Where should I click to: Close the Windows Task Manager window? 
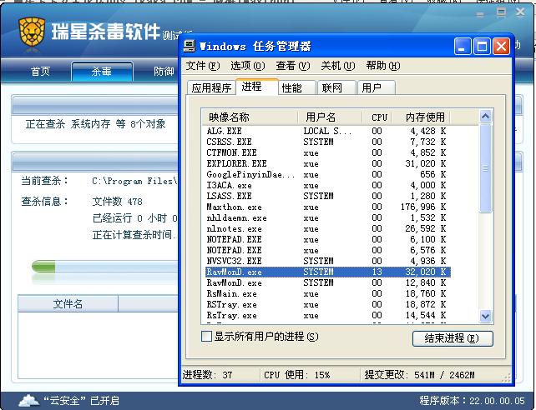(x=501, y=46)
